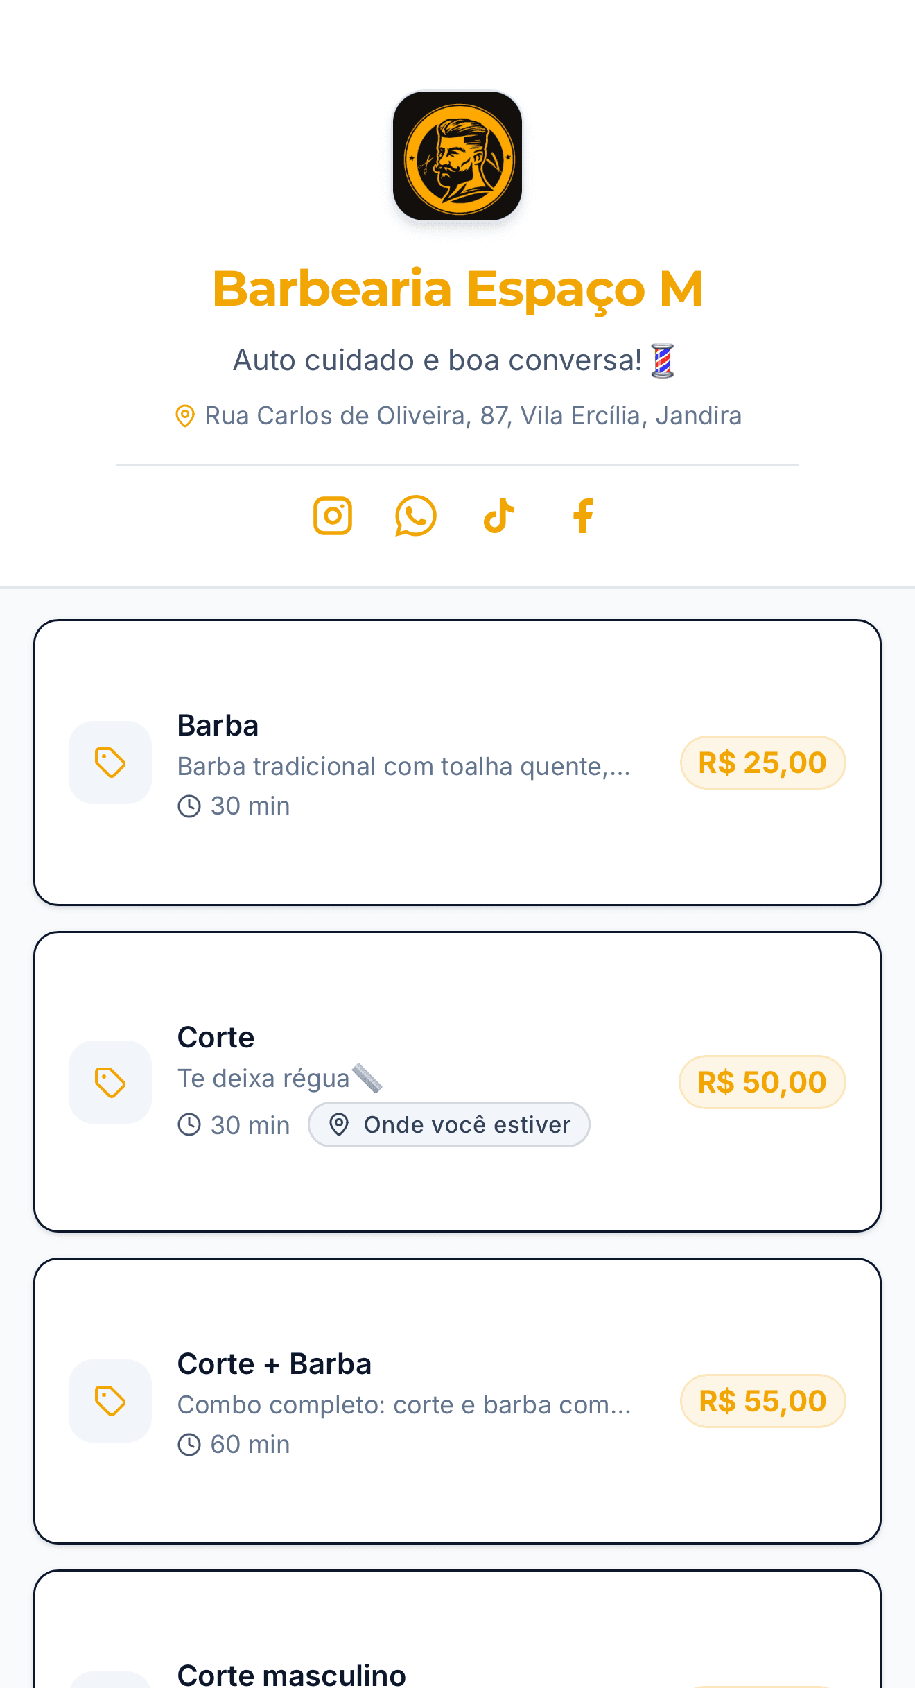
Task: Open the Instagram profile icon
Action: click(333, 516)
